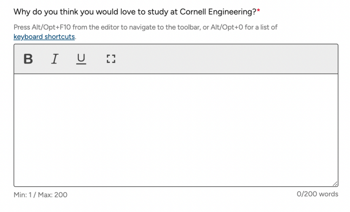Turn on the Bold toolbar button

[28, 59]
